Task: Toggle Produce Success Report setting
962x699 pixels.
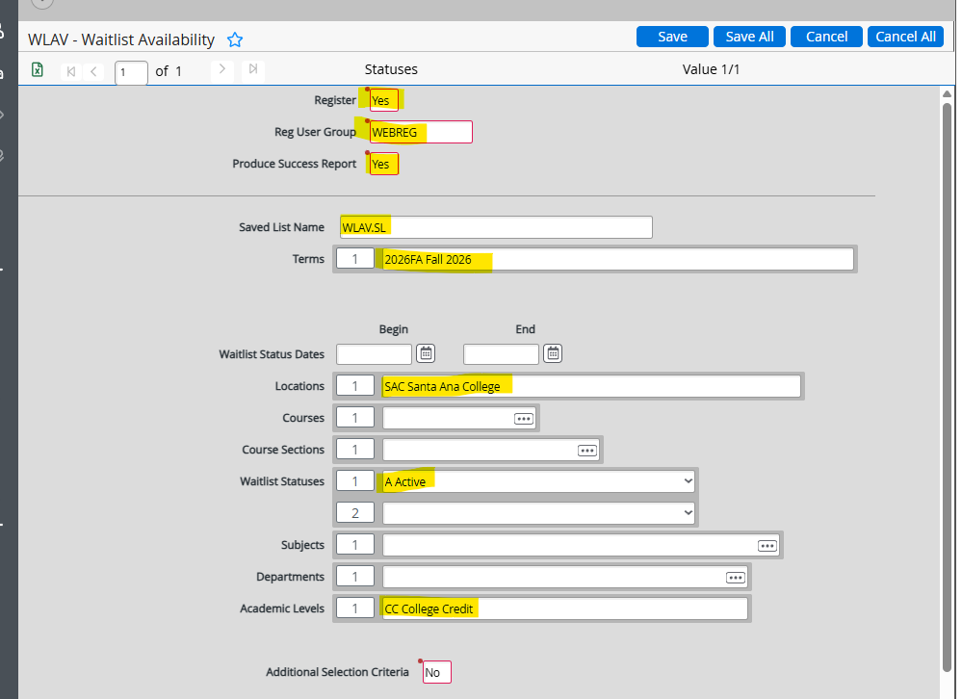Action: point(381,164)
